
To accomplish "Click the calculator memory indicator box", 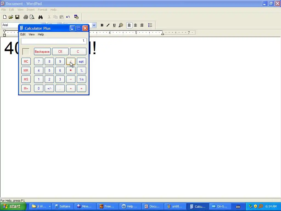I will coord(26,52).
